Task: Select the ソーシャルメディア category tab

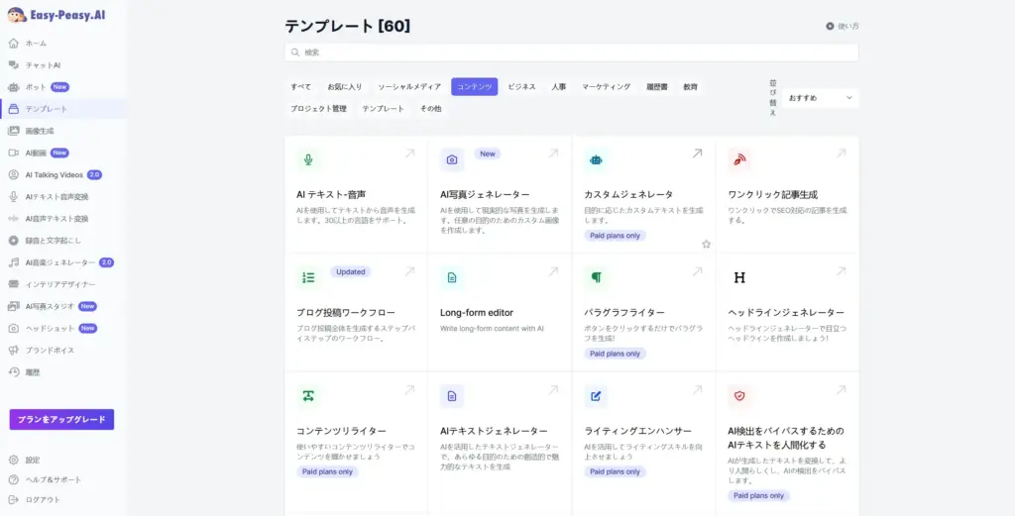Action: 409,87
